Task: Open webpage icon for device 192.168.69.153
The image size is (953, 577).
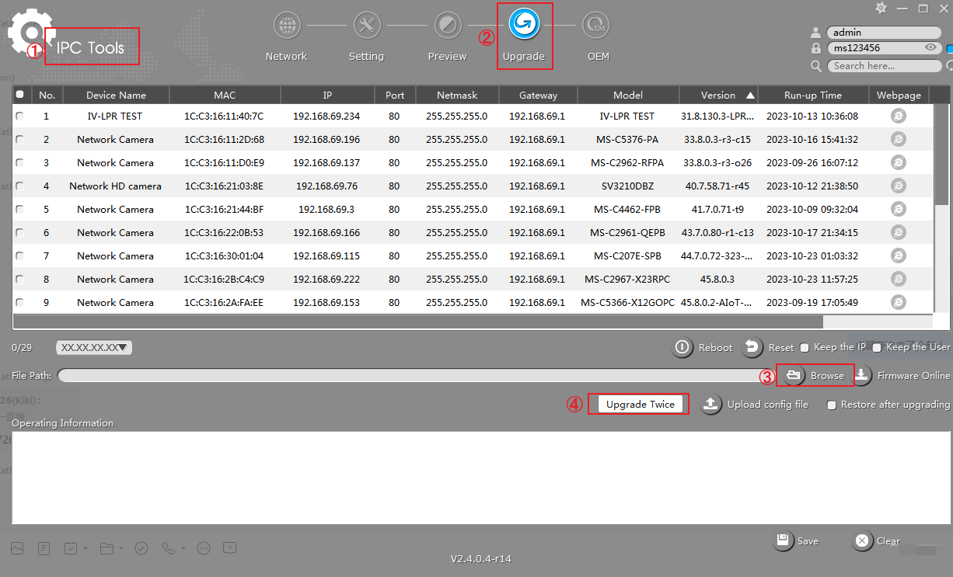Action: pyautogui.click(x=898, y=302)
